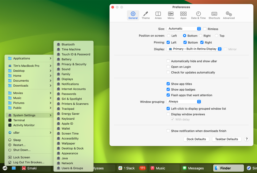
Task: Click the Restart icon
Action: (x=10, y=145)
